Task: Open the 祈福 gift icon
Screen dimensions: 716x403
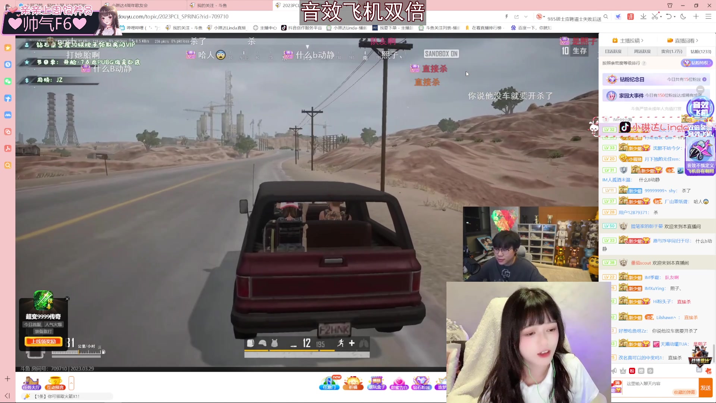Action: tap(353, 383)
